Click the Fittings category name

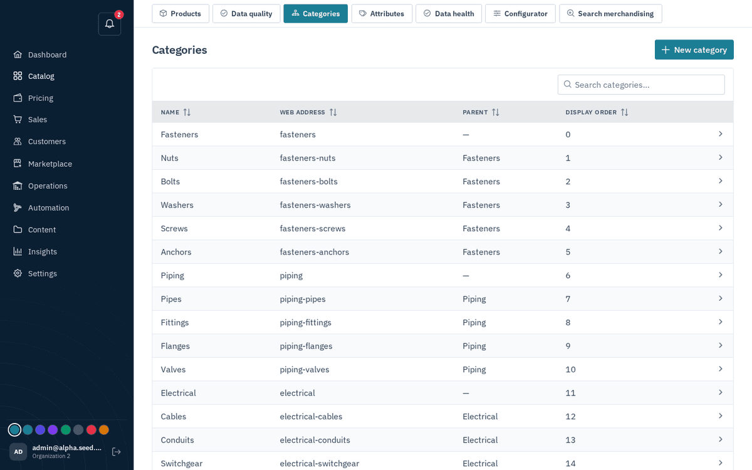[x=175, y=322]
